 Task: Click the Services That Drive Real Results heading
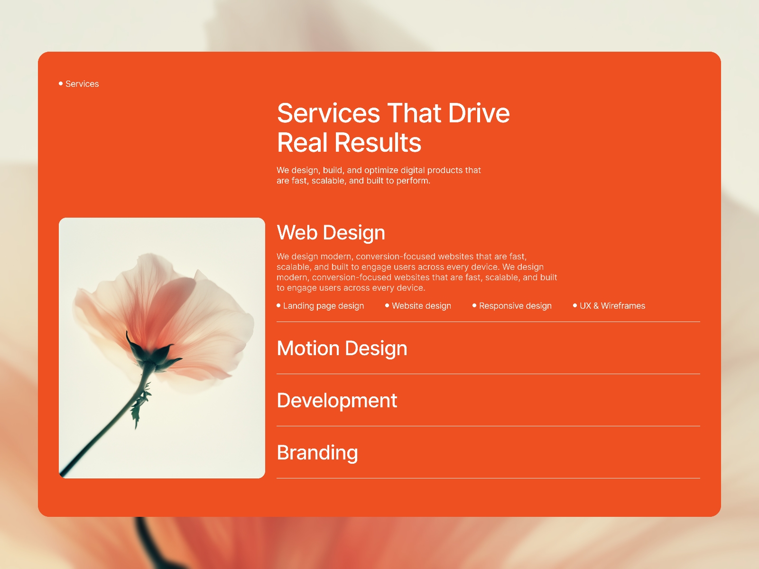coord(393,128)
